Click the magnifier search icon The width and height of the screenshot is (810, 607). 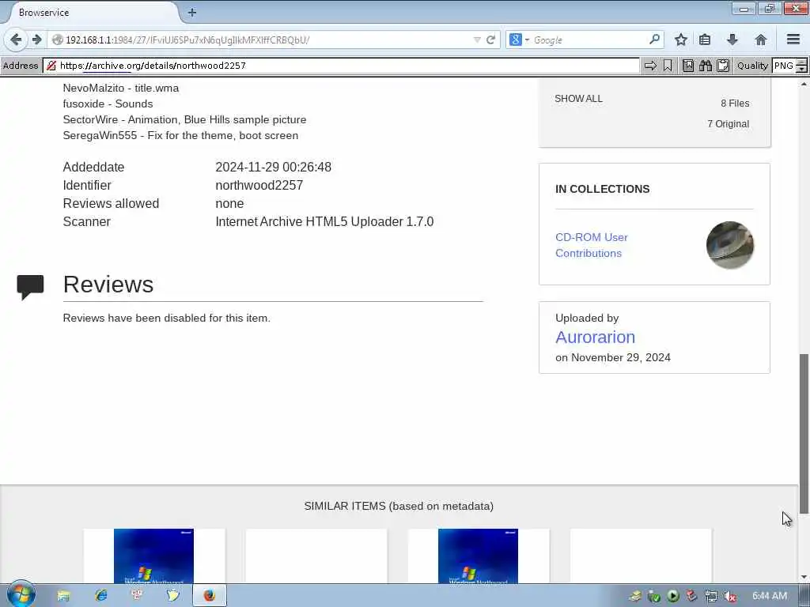654,40
